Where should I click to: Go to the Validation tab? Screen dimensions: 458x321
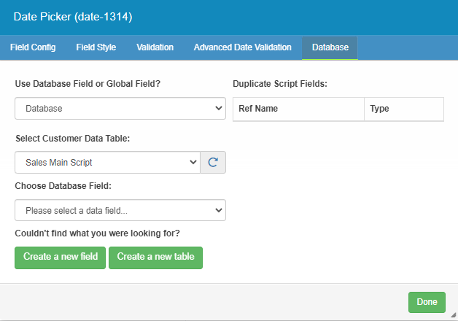point(155,47)
